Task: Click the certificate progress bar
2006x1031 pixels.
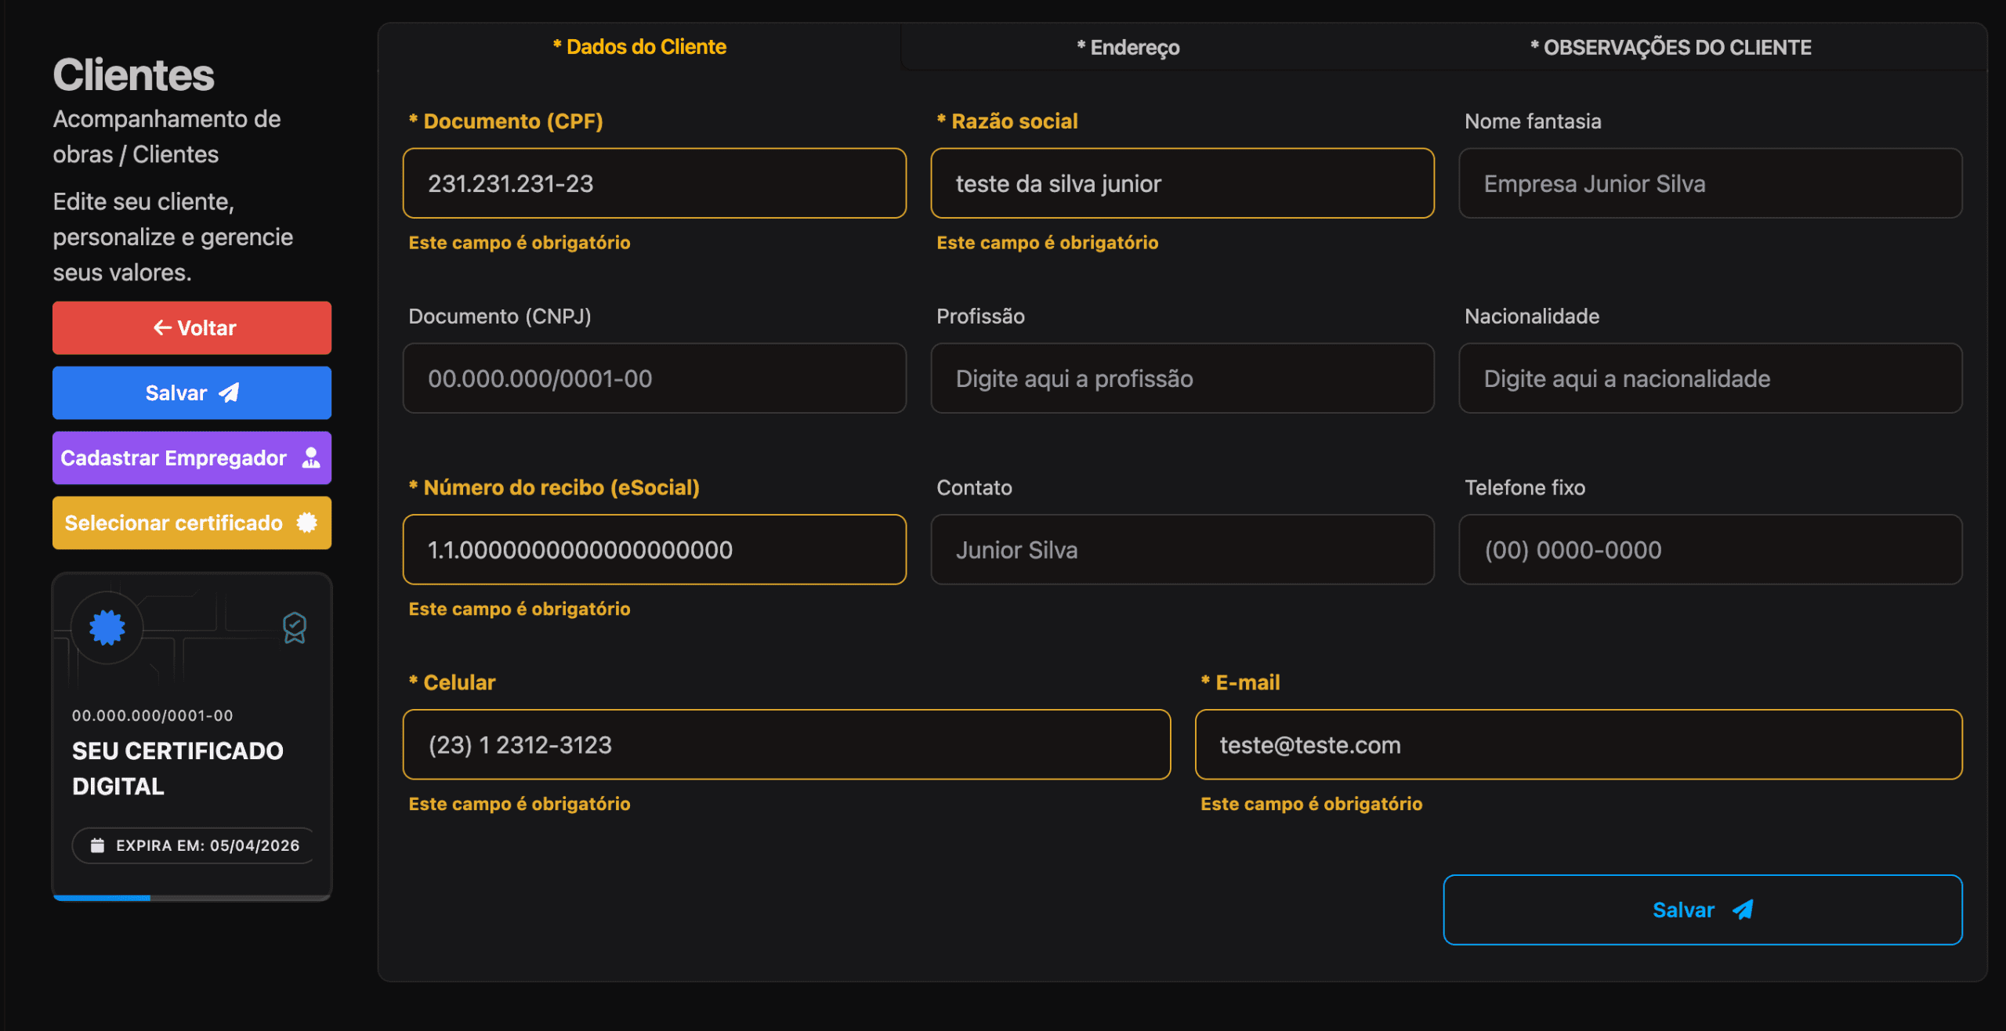Action: 192,898
